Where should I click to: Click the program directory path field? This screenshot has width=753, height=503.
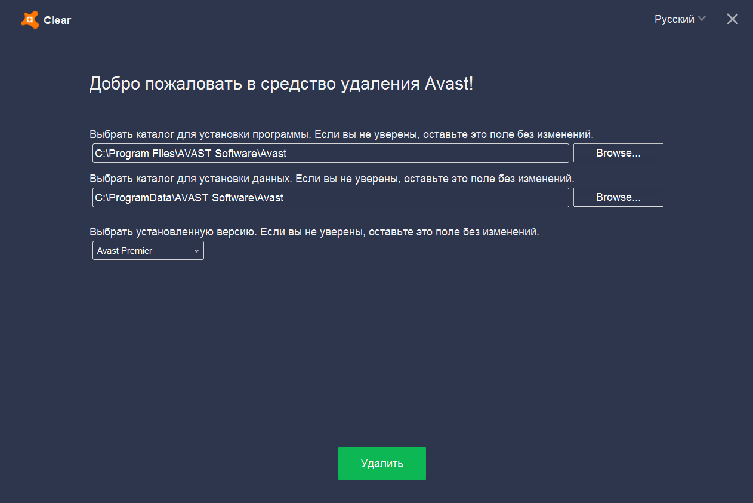coord(331,153)
